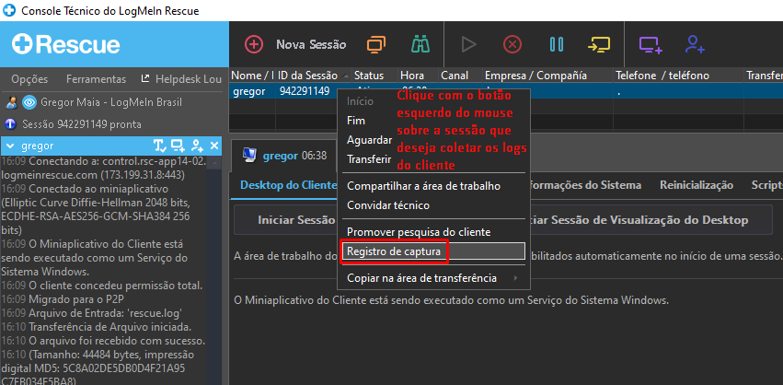Viewport: 783px width, 385px height.
Task: Click the blue pause hold-session icon
Action: coord(557,44)
